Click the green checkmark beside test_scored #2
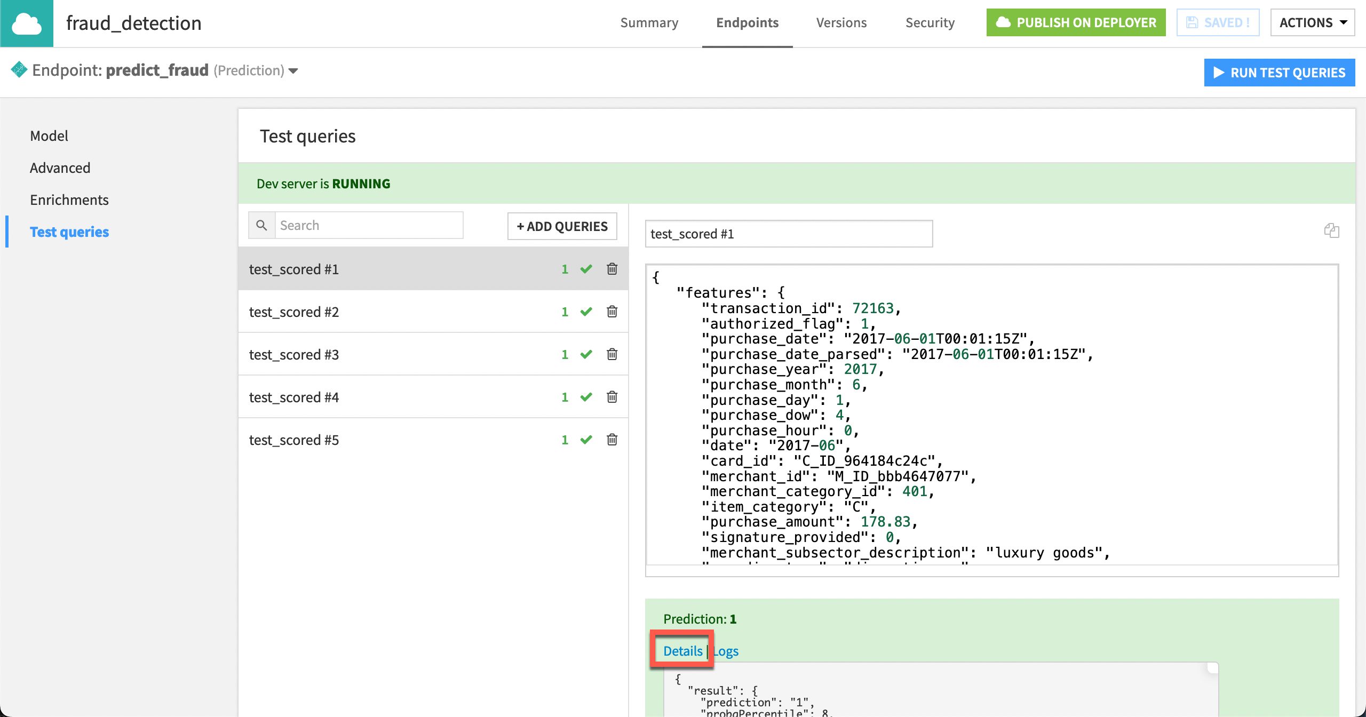Viewport: 1366px width, 717px height. point(586,312)
